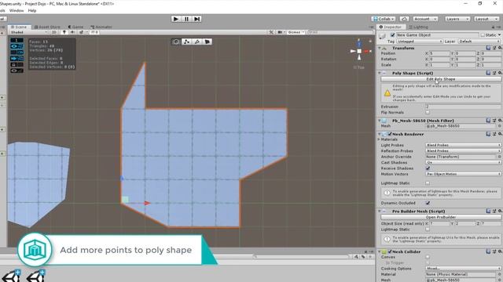The width and height of the screenshot is (503, 282).
Task: Select ProBuilder Object selection mode icon
Action: 176,42
